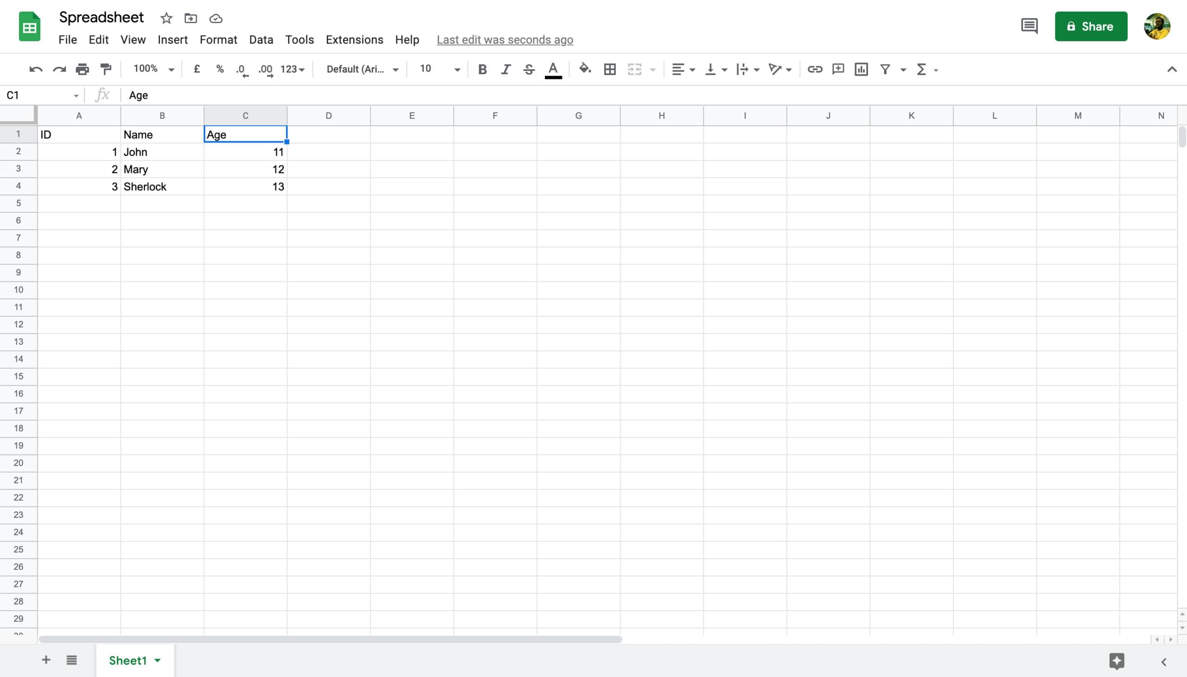Screen dimensions: 1187x677
Task: Click the Share button
Action: pos(1091,26)
